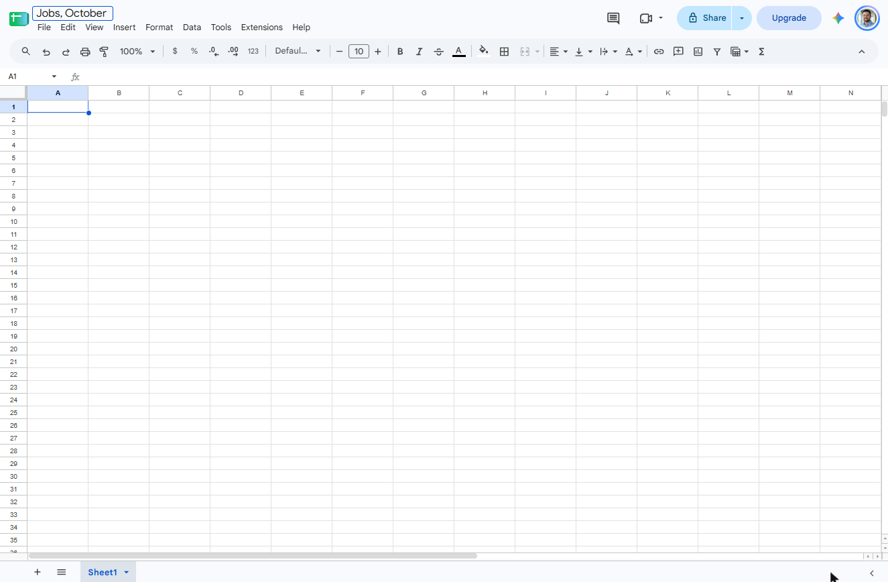
Task: Format selection as percent
Action: click(194, 52)
